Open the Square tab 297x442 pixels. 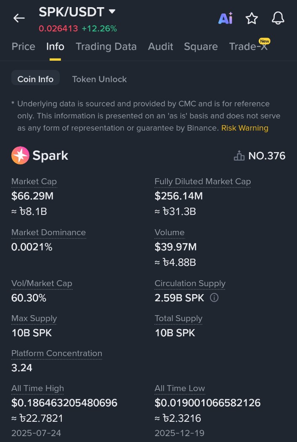[201, 46]
